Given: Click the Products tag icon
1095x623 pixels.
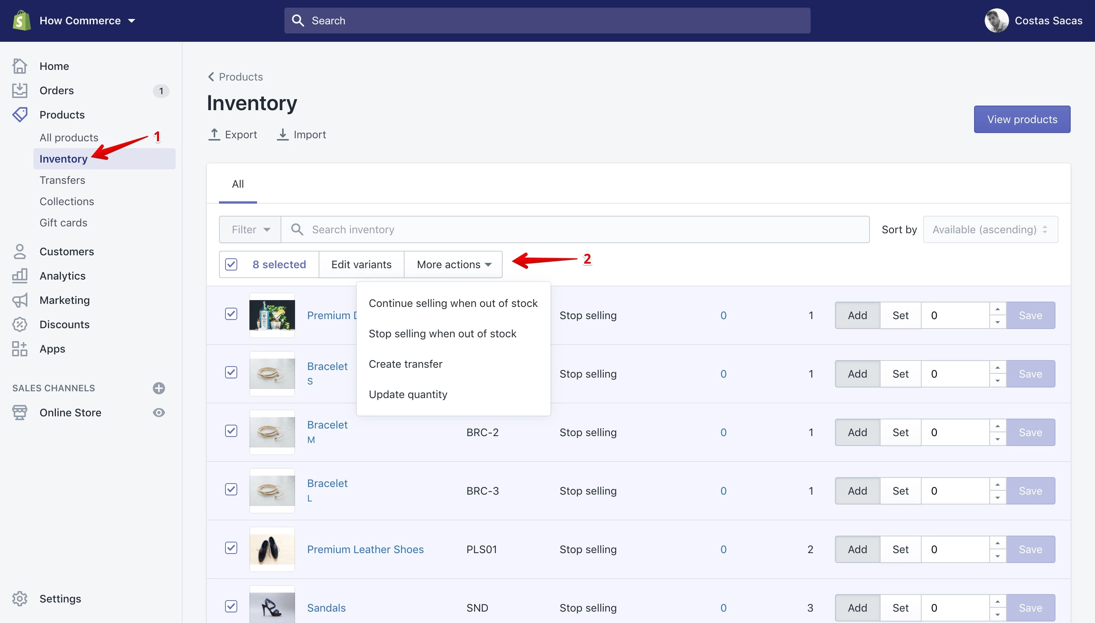Looking at the screenshot, I should tap(20, 115).
